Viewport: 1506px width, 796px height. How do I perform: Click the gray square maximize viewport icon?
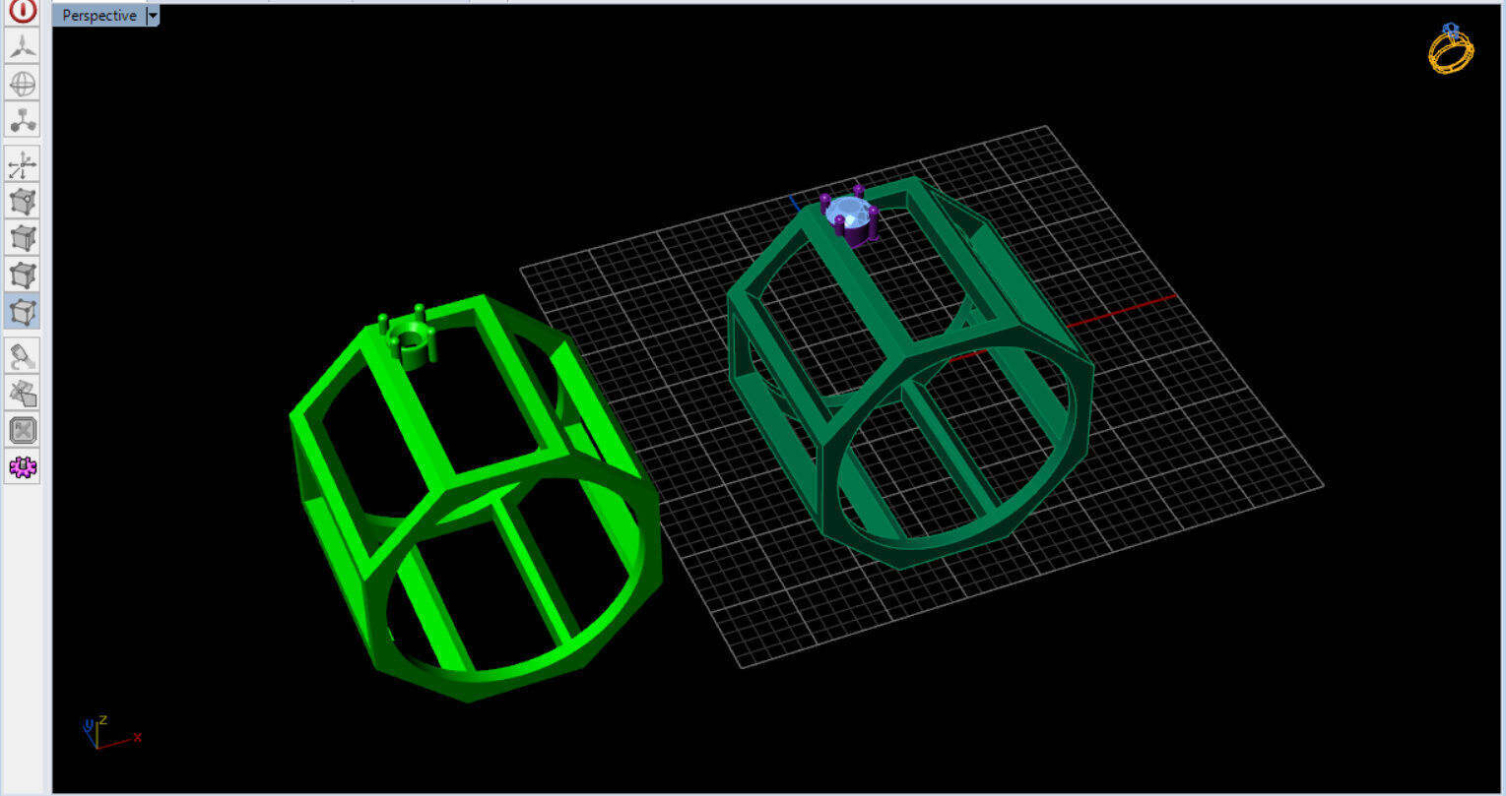click(23, 430)
